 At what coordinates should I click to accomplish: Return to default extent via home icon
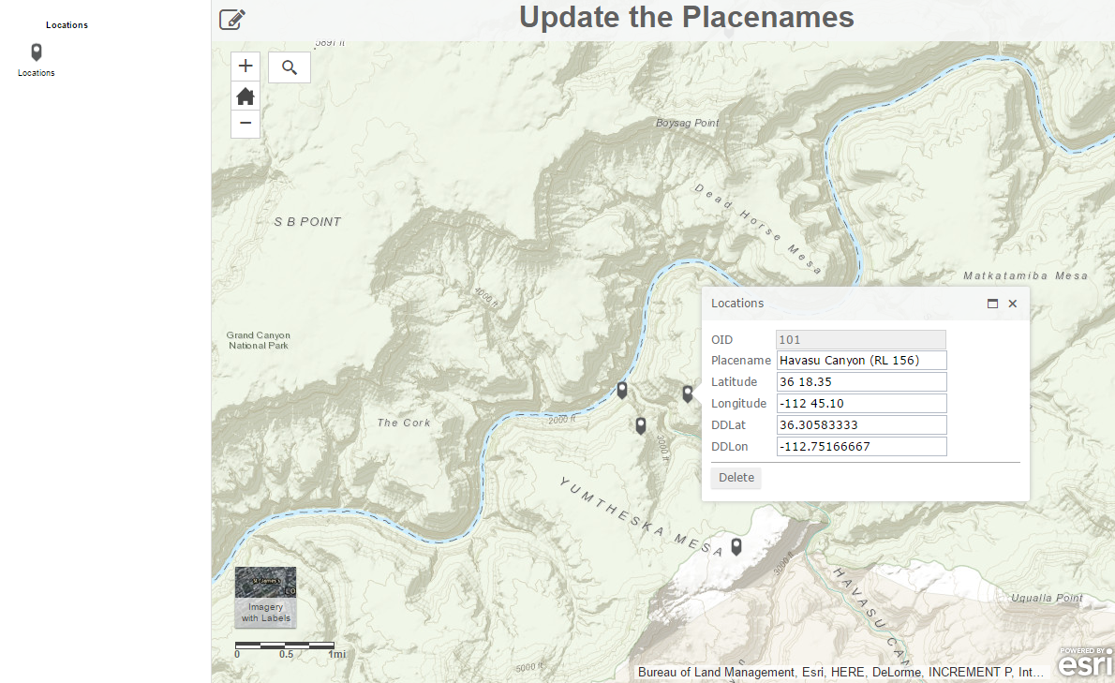245,96
